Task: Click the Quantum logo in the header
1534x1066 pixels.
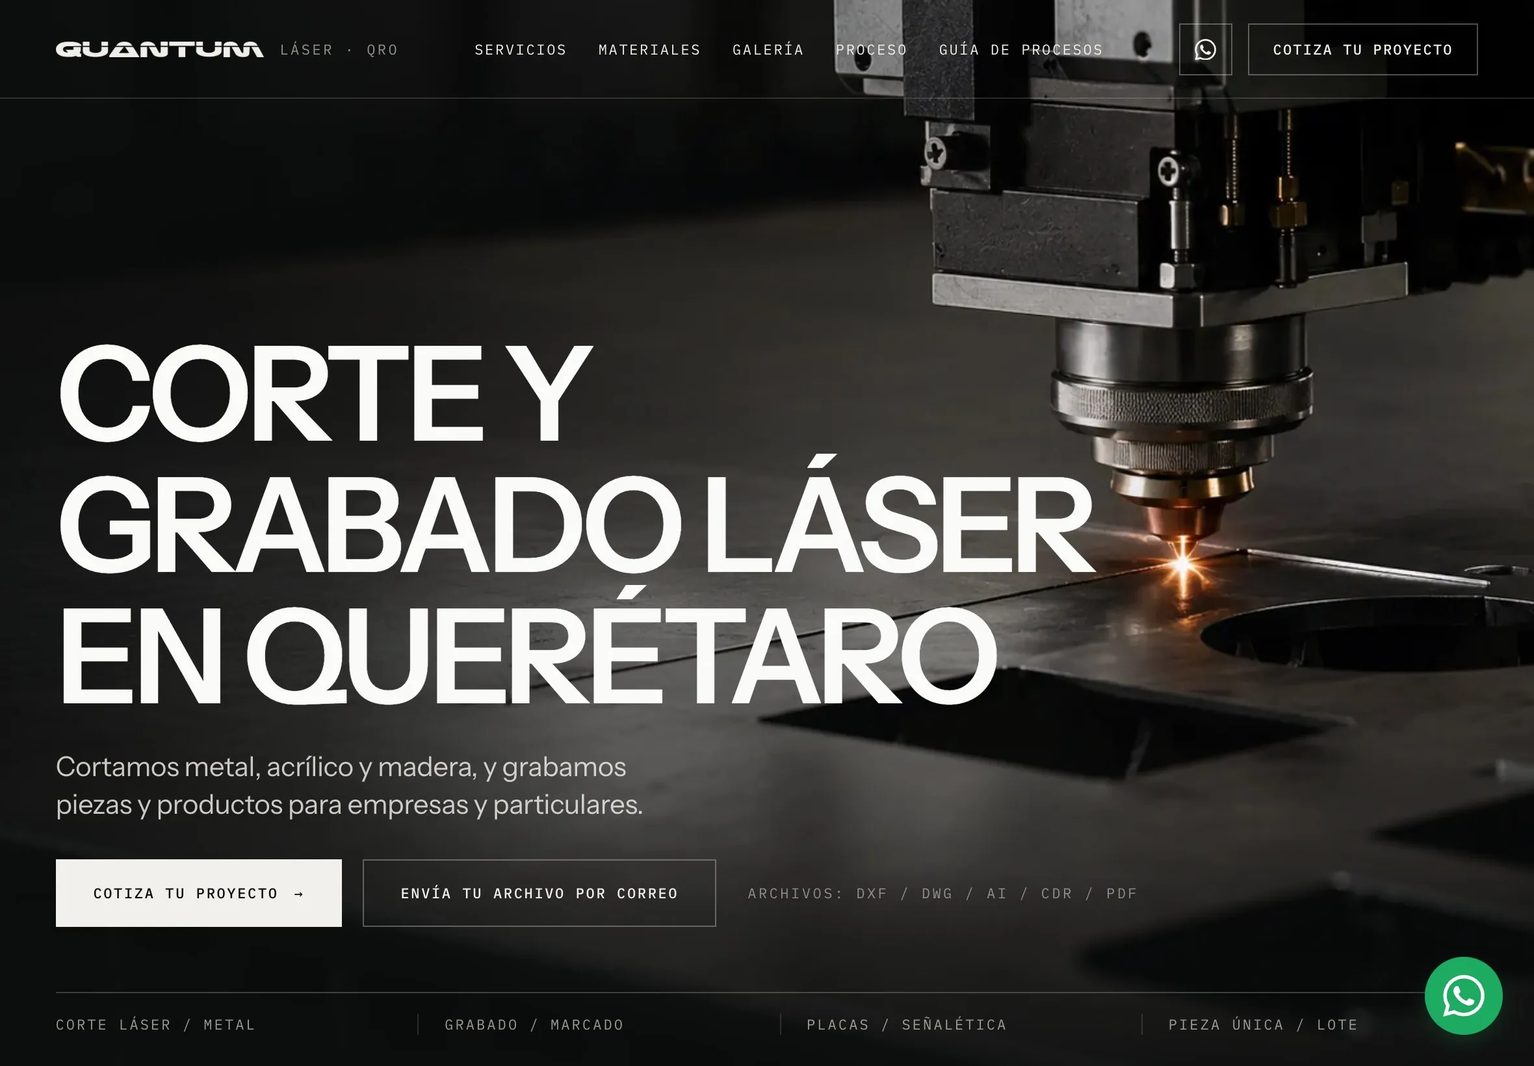Action: pyautogui.click(x=160, y=49)
